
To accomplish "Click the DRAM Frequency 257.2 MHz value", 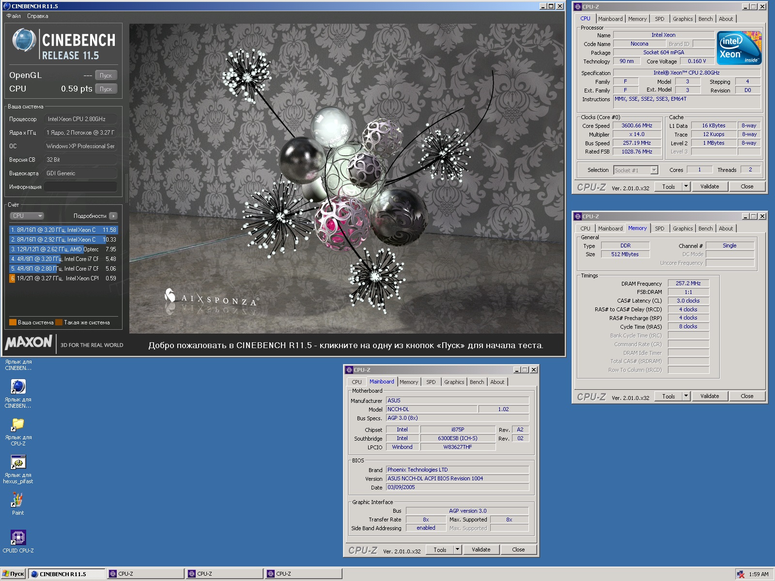I will pos(688,283).
